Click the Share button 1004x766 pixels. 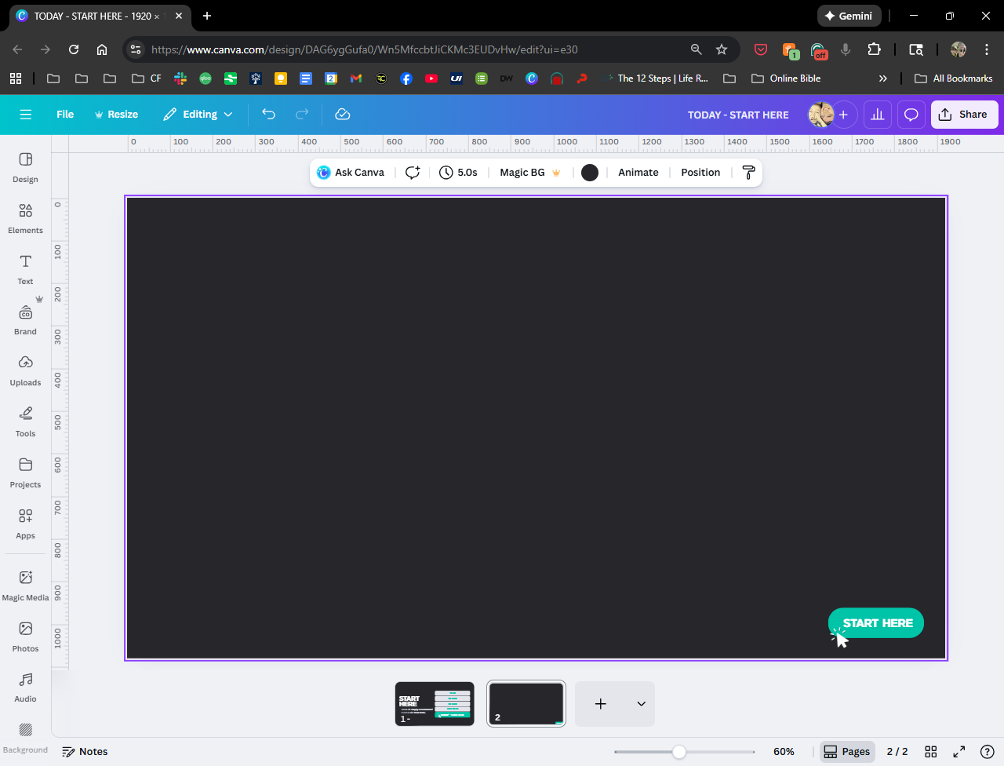coord(963,115)
